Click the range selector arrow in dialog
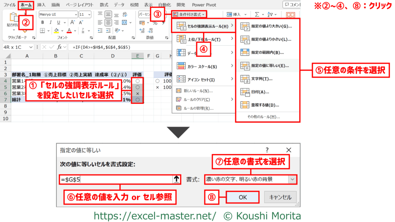Image resolution: width=395 pixels, height=222 pixels. click(x=176, y=179)
